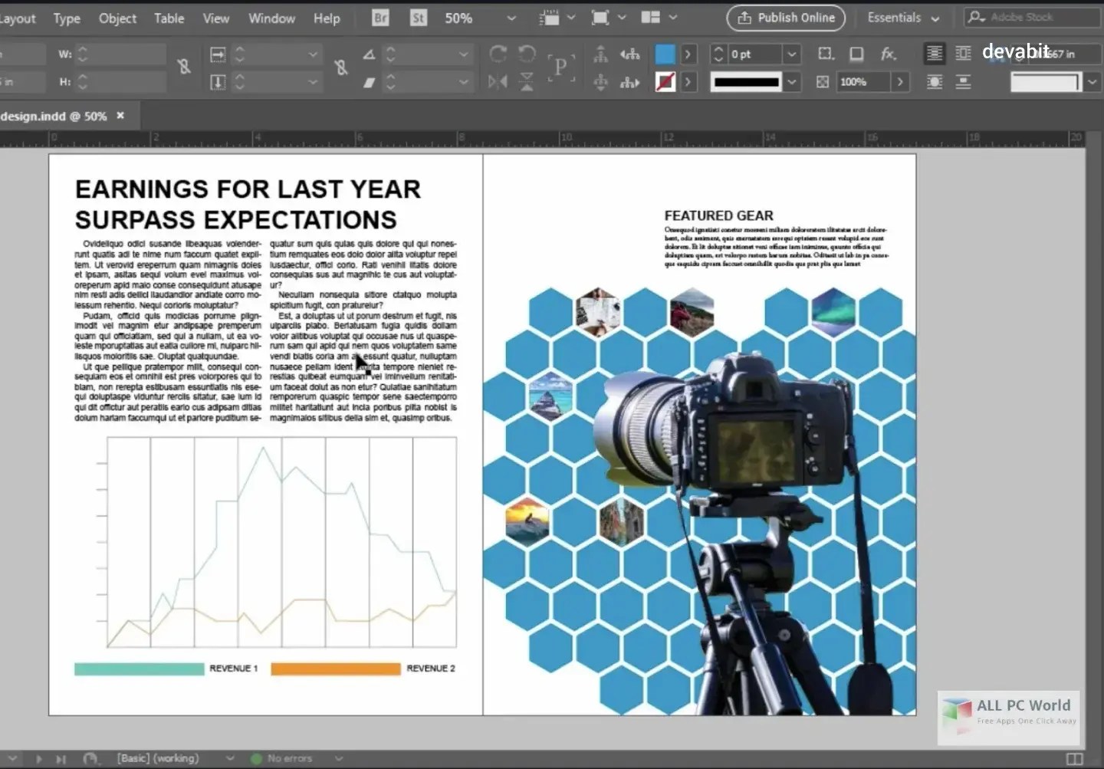1104x769 pixels.
Task: Click inside the Adobe Stock search field
Action: [x=1031, y=17]
